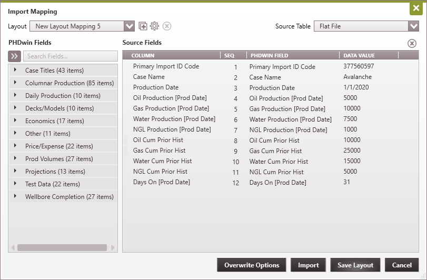Viewport: 427px width, 280px height.
Task: Select Primary Import ID Code in COLUMN
Action: click(x=166, y=66)
